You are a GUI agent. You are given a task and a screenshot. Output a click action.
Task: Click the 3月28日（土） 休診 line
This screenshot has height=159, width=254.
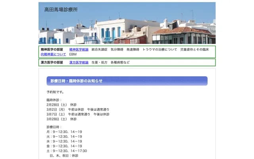(62, 119)
